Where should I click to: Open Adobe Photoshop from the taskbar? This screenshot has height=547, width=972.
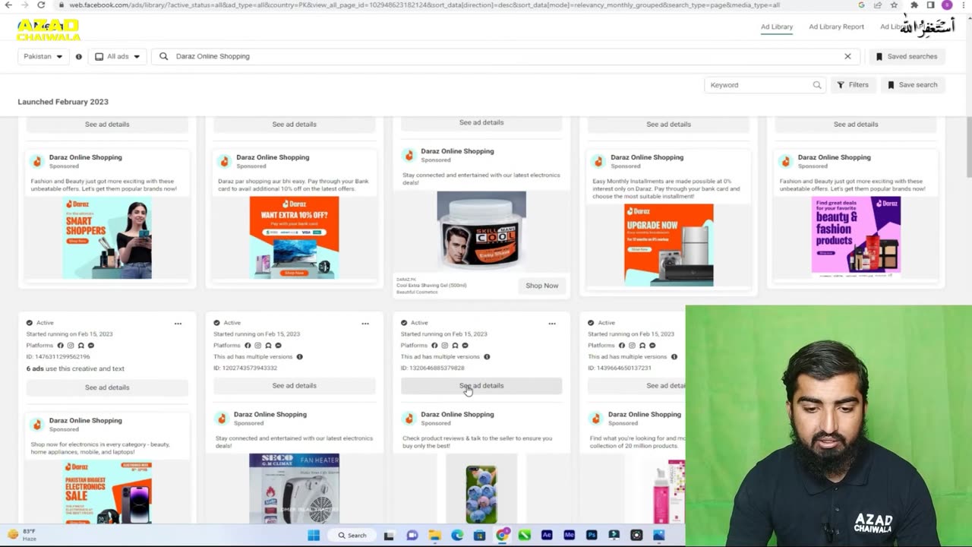click(592, 535)
